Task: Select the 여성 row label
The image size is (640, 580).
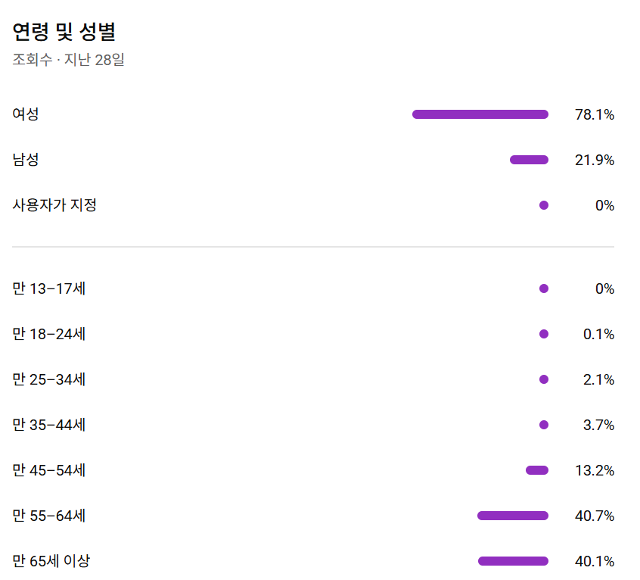Action: point(26,114)
